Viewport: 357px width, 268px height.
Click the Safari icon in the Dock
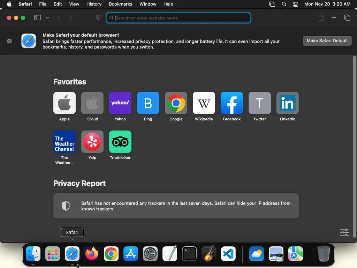pyautogui.click(x=72, y=253)
